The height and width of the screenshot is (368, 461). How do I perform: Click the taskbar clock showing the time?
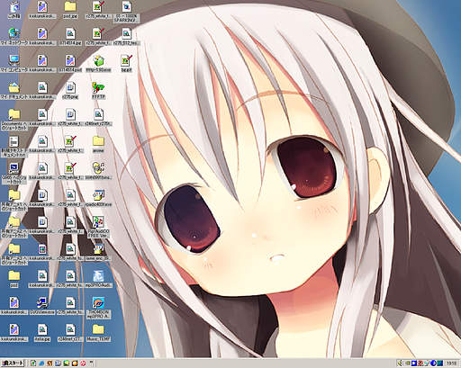point(452,364)
